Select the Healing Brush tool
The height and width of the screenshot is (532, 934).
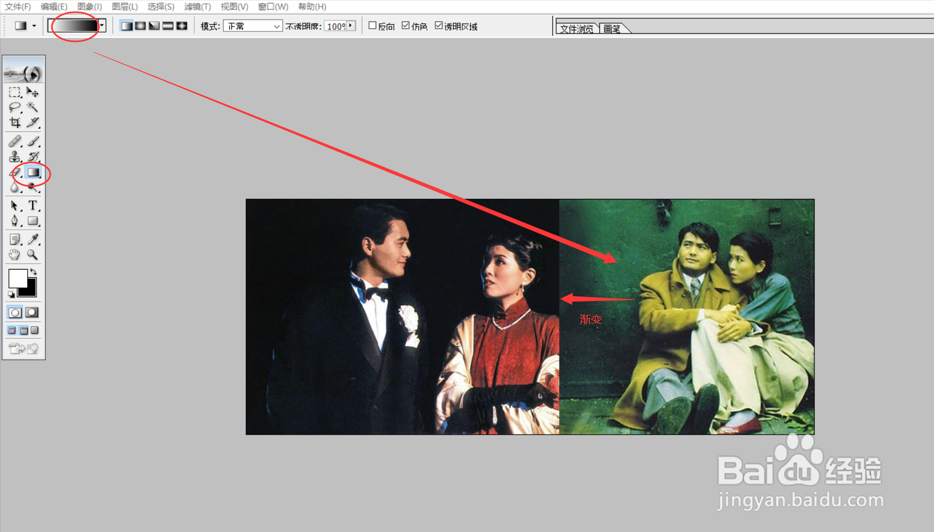(x=15, y=141)
